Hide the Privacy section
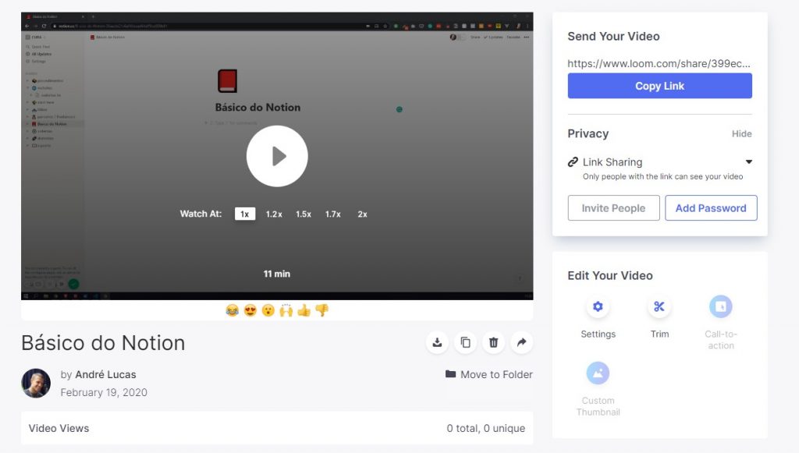Viewport: 799px width, 453px height. [741, 134]
